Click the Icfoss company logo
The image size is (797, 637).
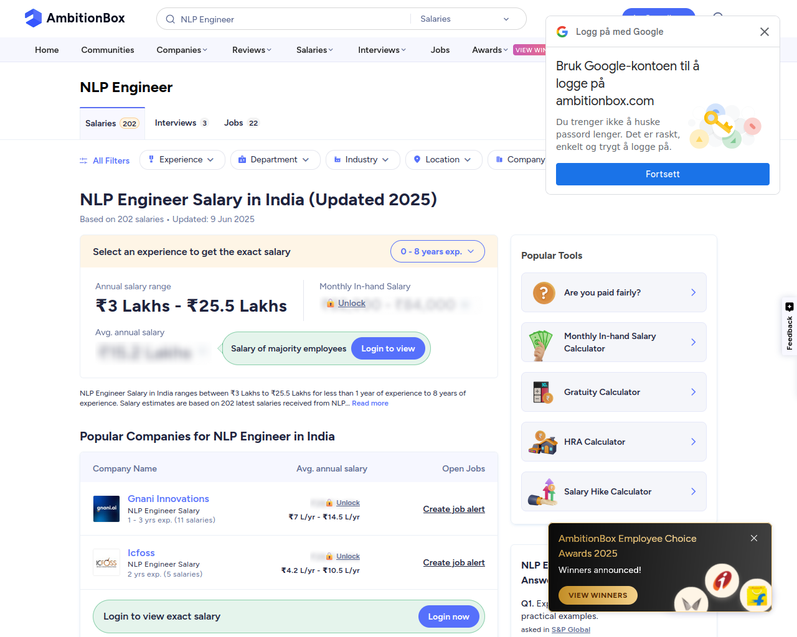(x=106, y=562)
